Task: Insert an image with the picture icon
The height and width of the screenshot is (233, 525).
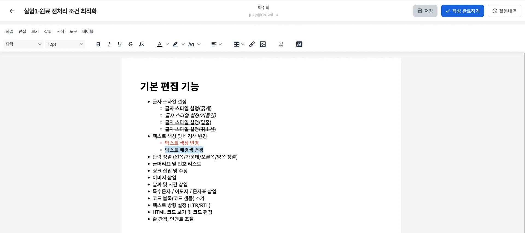Action: [263, 44]
